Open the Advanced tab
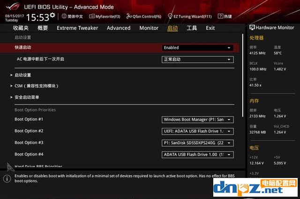This screenshot has height=199, width=300. [119, 28]
